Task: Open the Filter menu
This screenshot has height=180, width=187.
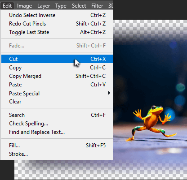Action: click(97, 6)
